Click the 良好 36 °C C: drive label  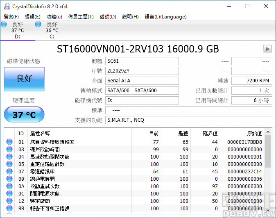(x=52, y=30)
